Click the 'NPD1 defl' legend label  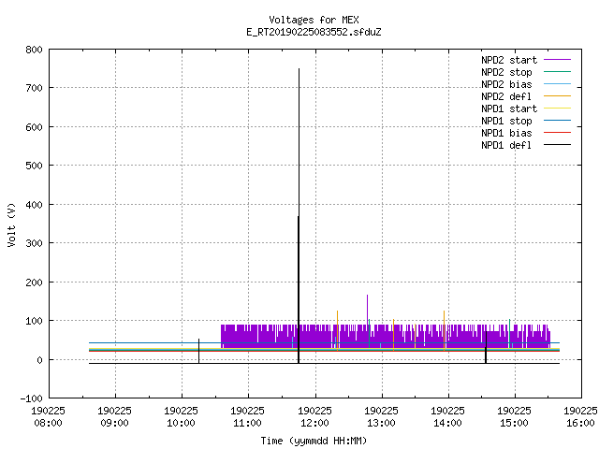506,146
